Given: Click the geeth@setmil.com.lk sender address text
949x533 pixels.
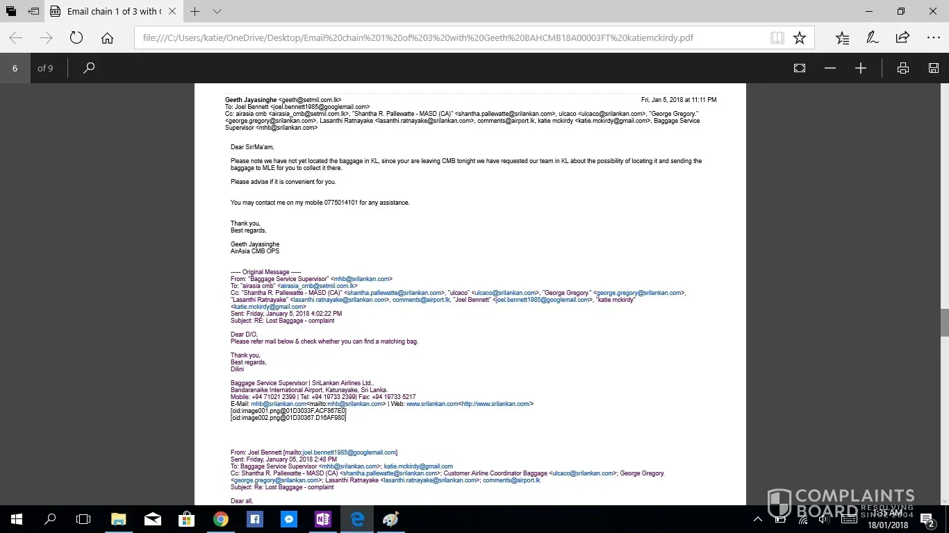Looking at the screenshot, I should (310, 100).
